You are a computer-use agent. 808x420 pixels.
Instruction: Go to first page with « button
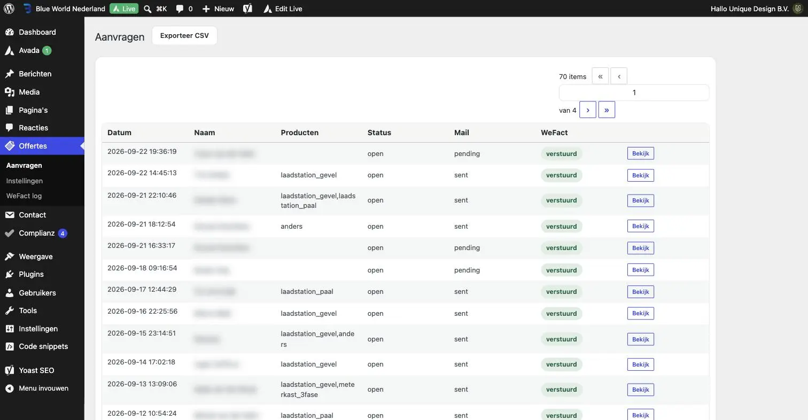[x=600, y=76]
